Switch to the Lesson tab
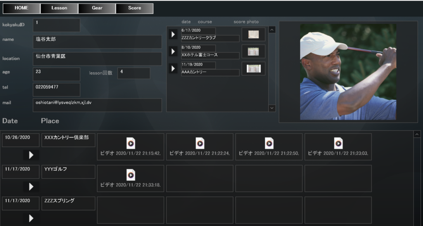Screen dimensions: 423x226 coord(59,8)
